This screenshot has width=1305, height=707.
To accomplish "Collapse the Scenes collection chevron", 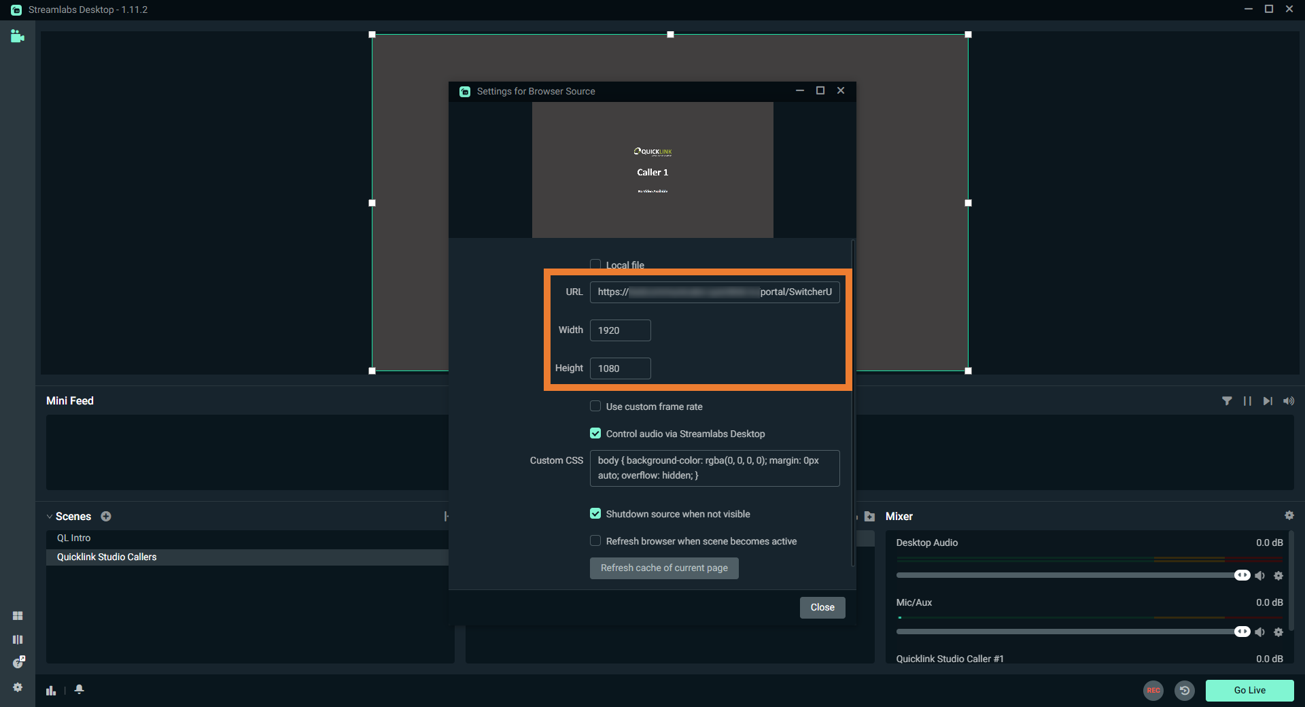I will [x=50, y=517].
